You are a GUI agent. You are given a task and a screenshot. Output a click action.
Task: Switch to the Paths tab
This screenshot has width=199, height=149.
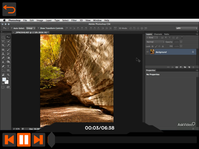167,34
